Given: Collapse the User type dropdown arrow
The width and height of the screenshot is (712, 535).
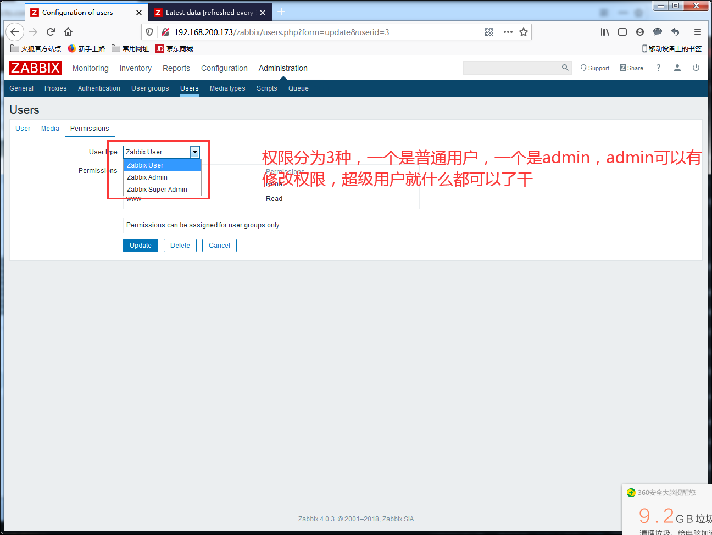Looking at the screenshot, I should (x=194, y=152).
